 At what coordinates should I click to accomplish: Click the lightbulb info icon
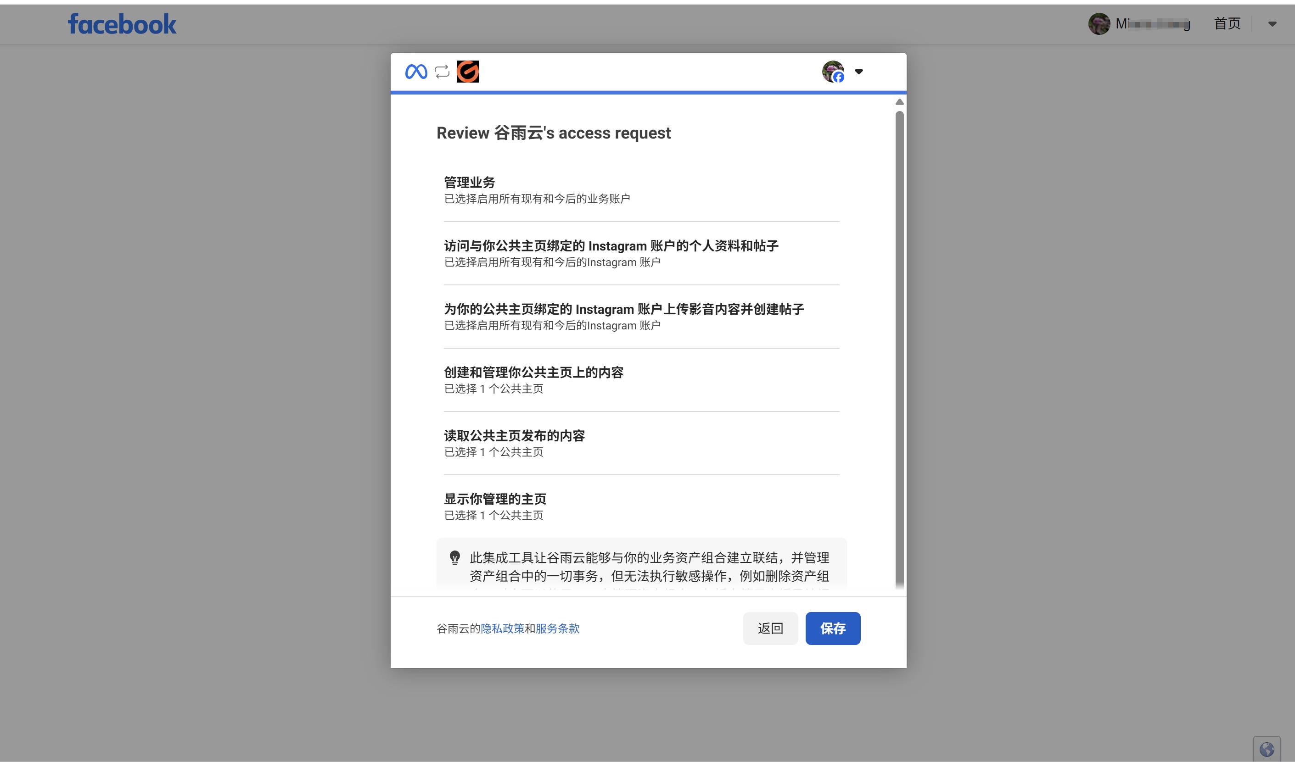click(455, 558)
